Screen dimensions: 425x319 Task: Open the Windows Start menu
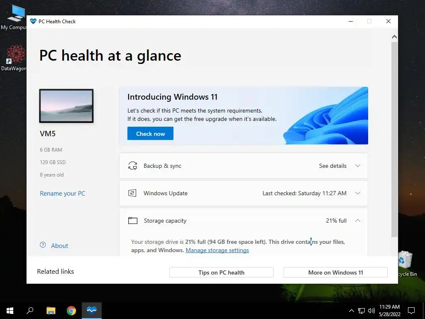tap(10, 311)
